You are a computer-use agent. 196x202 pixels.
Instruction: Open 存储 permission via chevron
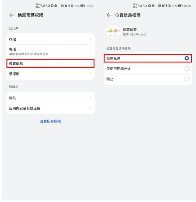coord(90,39)
